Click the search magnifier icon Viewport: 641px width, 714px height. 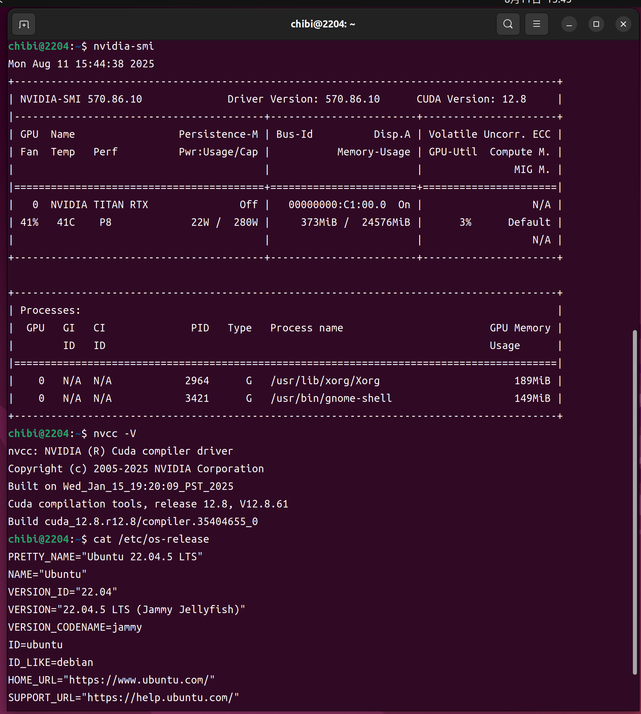(x=508, y=24)
